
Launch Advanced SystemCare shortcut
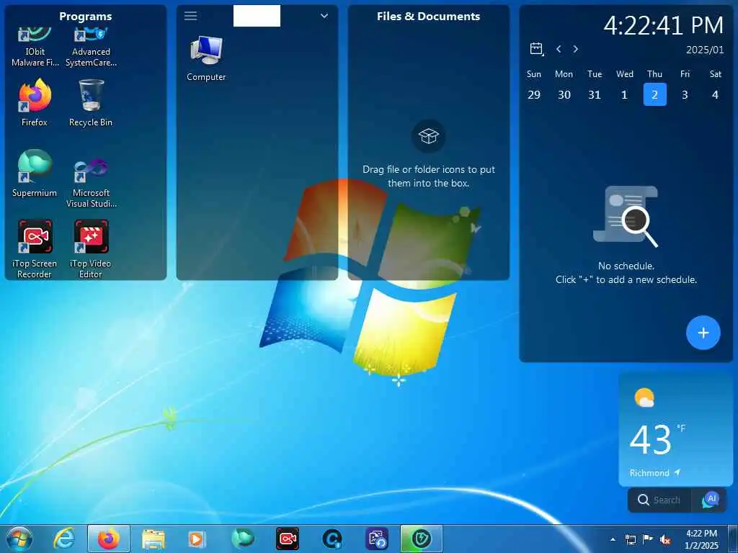[x=91, y=47]
